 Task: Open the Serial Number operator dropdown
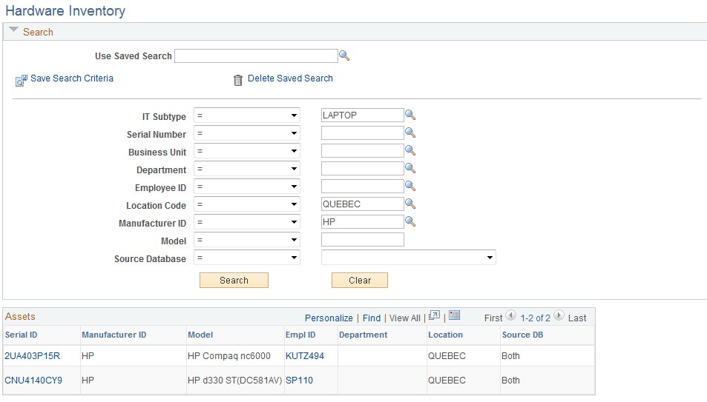click(x=247, y=133)
